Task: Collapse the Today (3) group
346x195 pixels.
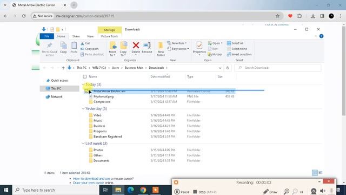Action: 83,84
